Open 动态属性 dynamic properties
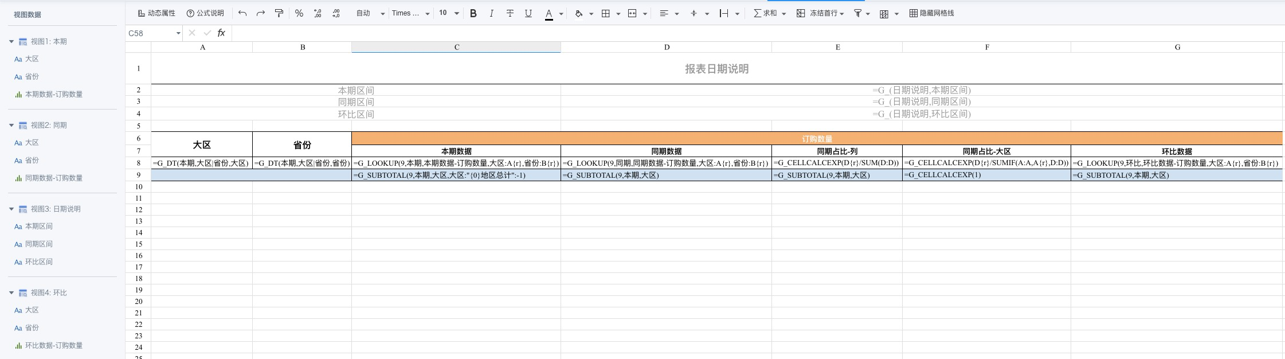The image size is (1285, 359). tap(156, 13)
